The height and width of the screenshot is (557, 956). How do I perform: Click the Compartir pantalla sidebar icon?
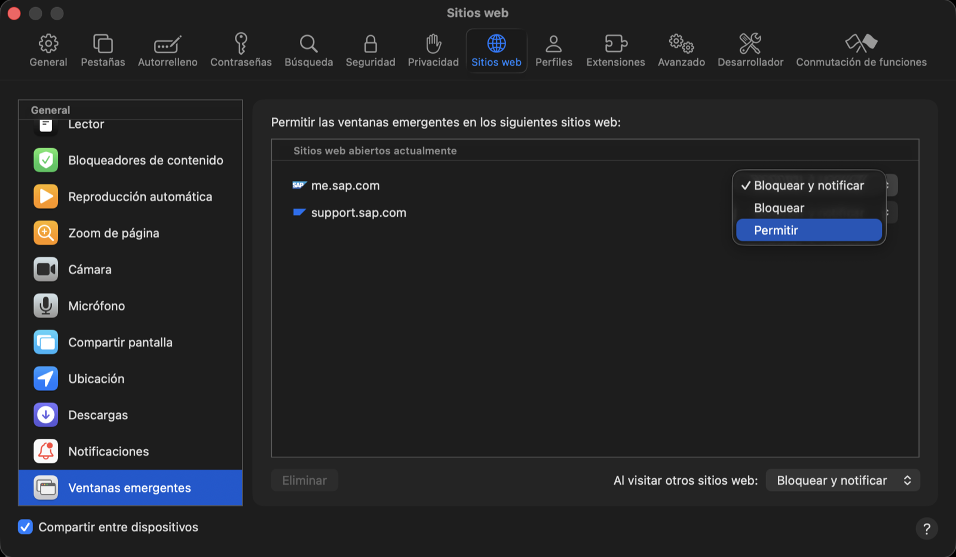pyautogui.click(x=46, y=342)
